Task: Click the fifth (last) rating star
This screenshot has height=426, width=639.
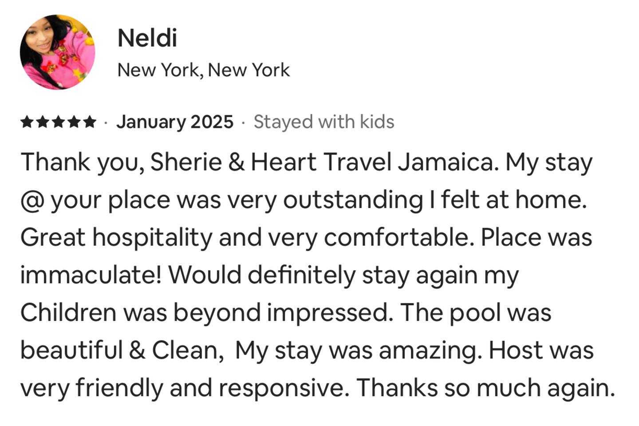Action: [89, 122]
